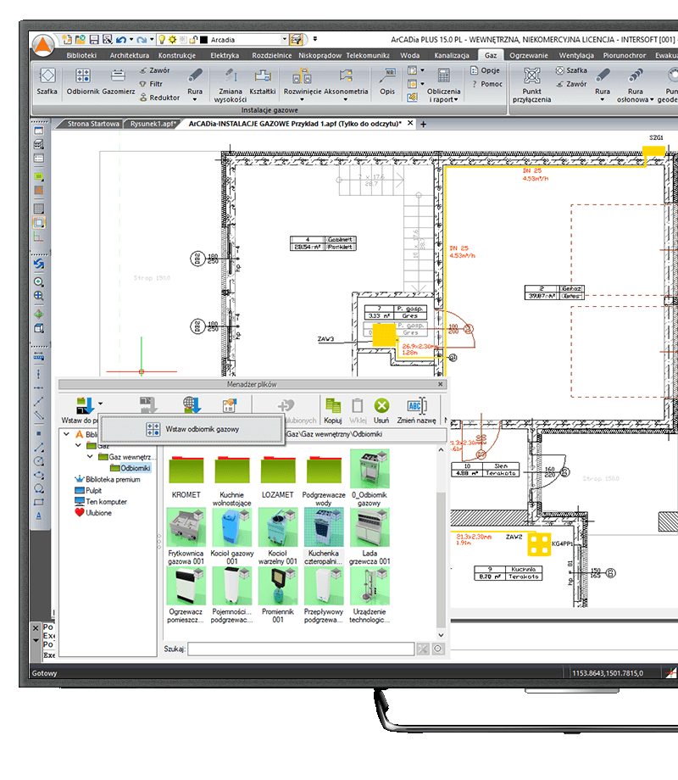Click the Usuń delete icon
The image size is (678, 780).
(381, 410)
